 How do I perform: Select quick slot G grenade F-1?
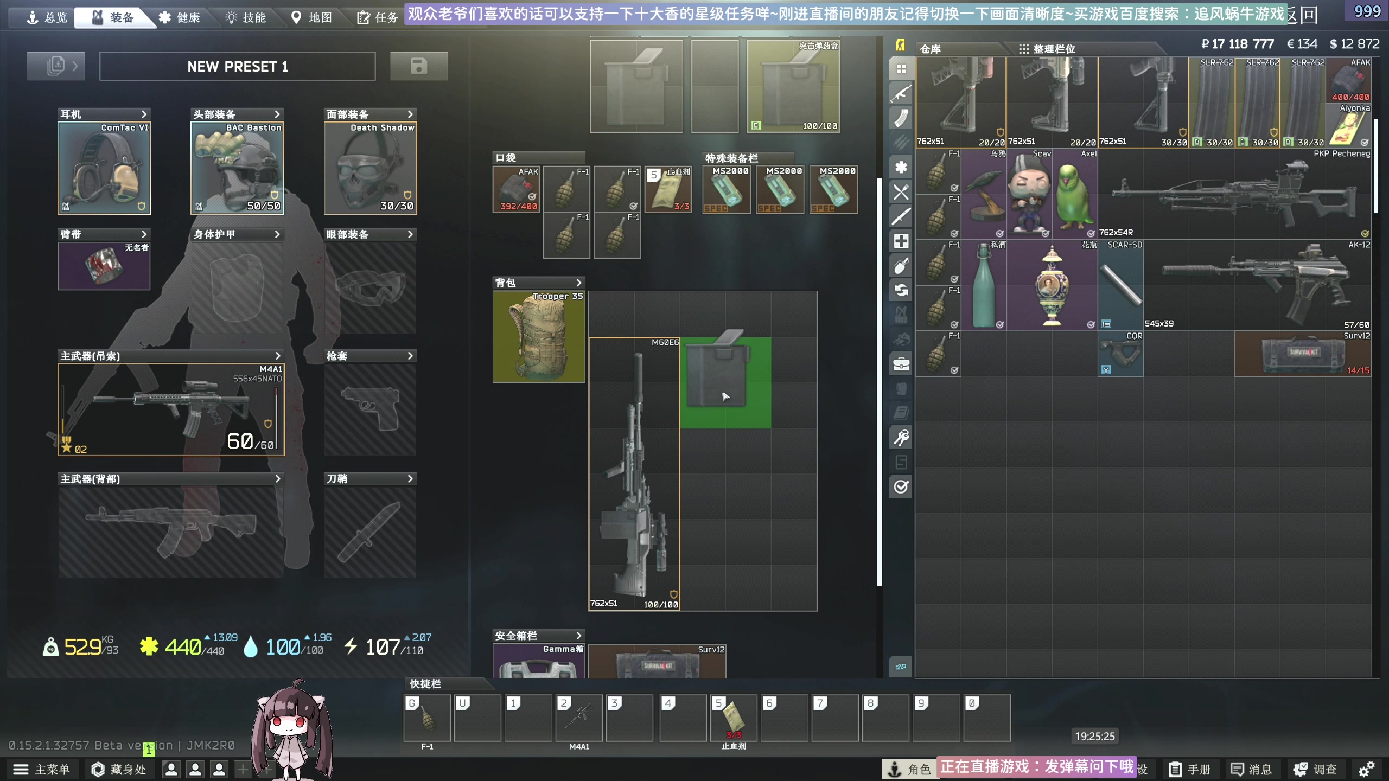427,718
